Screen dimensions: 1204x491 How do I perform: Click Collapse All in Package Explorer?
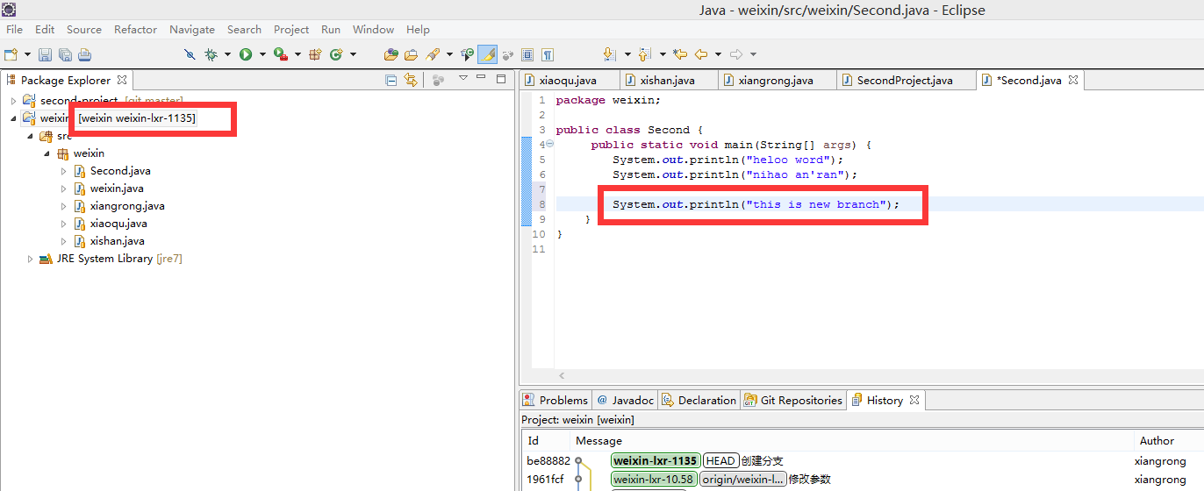coord(391,80)
